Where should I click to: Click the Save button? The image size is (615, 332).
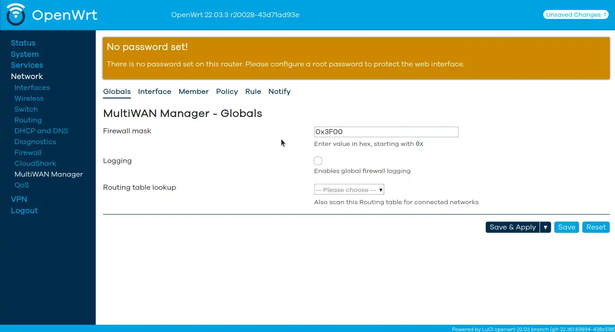566,227
